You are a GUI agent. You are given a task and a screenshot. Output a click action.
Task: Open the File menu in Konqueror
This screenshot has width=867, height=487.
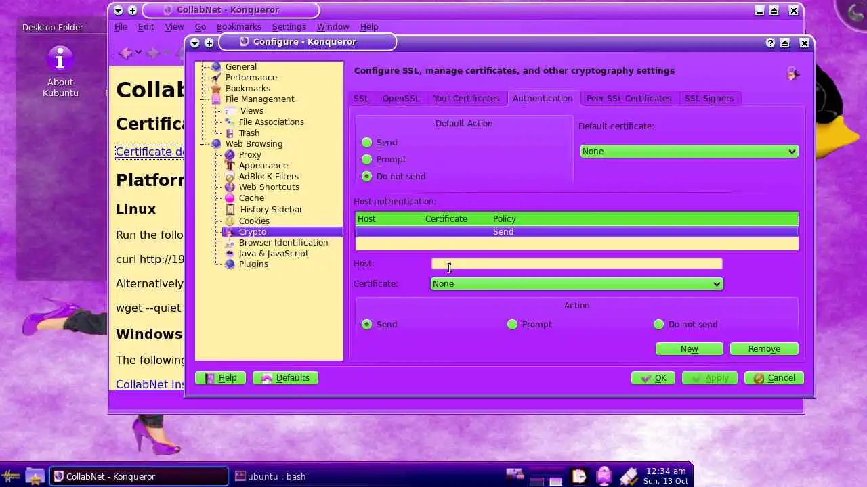point(121,26)
